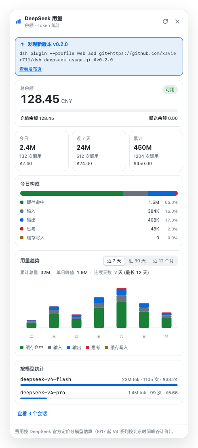Switch trend to 近 7 天 tab
The image size is (198, 448).
pos(114,261)
